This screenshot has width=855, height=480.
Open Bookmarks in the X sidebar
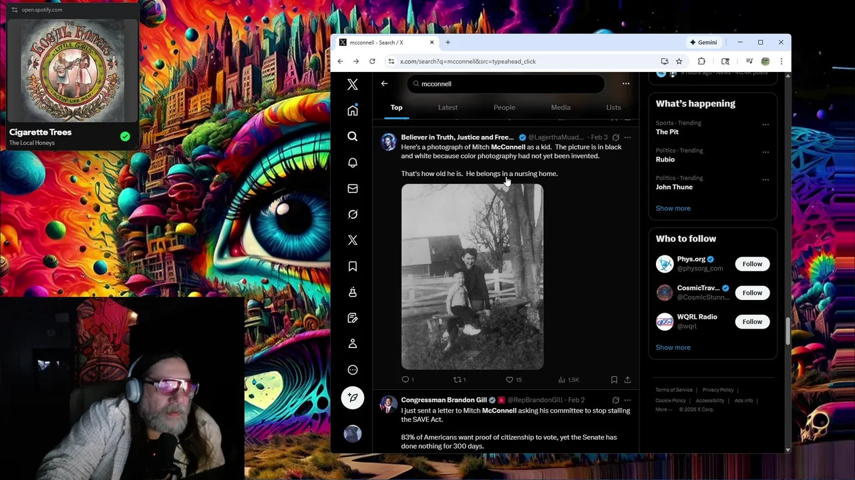pyautogui.click(x=353, y=266)
